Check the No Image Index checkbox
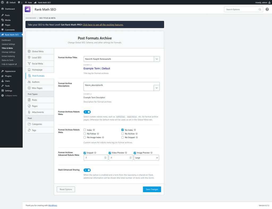The image size is (272, 209). click(85, 137)
